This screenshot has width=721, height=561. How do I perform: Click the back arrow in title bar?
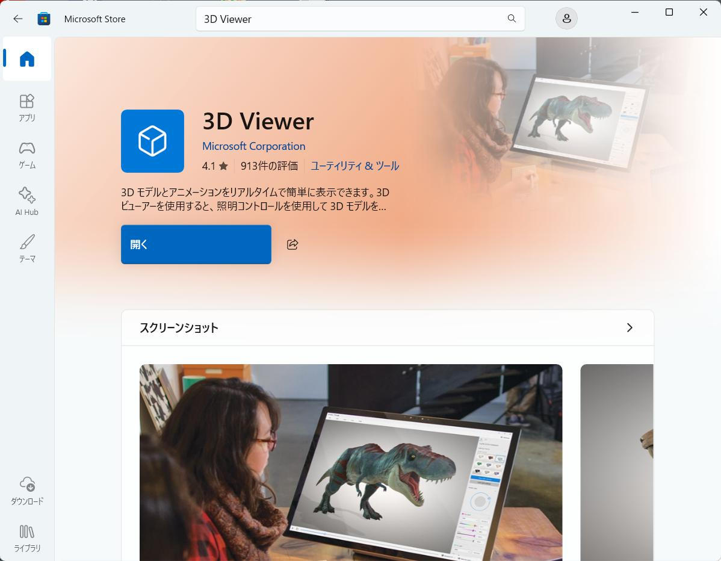tap(18, 19)
